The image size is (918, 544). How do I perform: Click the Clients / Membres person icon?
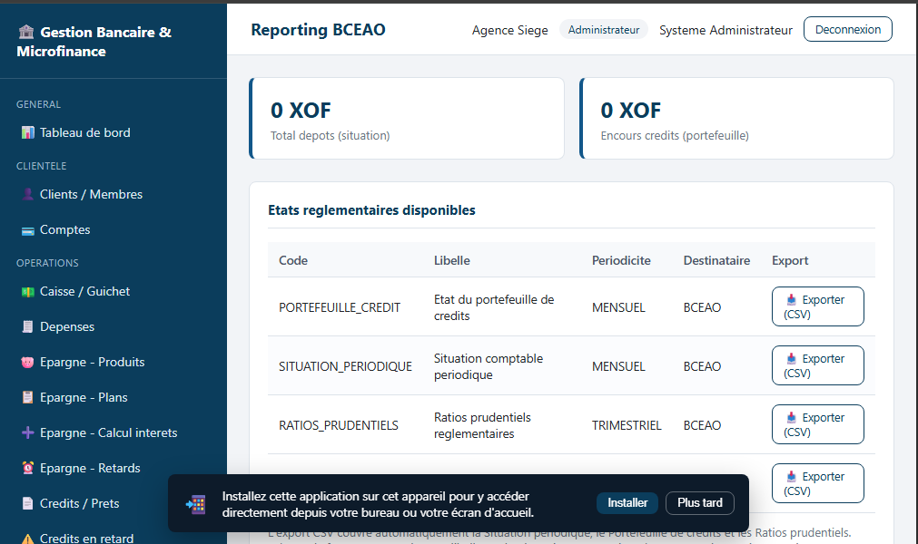[x=27, y=194]
